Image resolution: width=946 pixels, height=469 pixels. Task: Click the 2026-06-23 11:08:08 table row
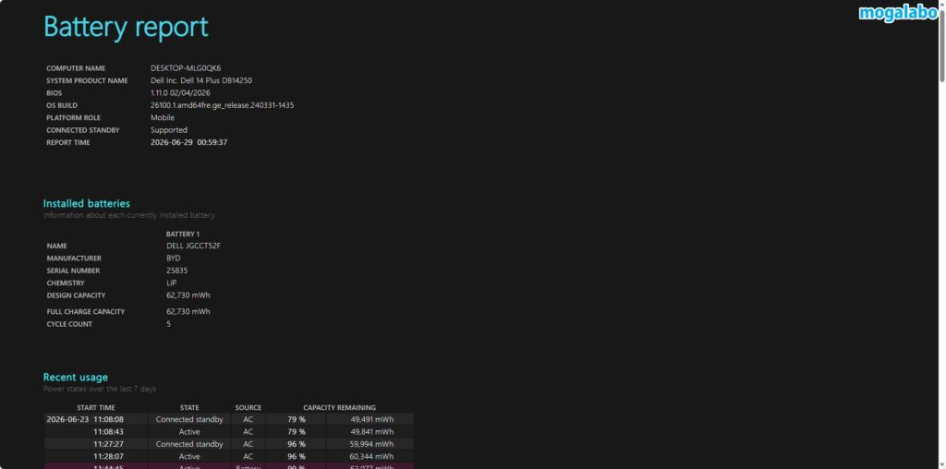coord(229,419)
